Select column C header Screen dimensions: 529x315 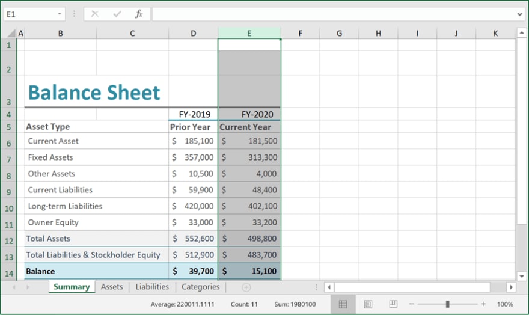click(x=132, y=33)
